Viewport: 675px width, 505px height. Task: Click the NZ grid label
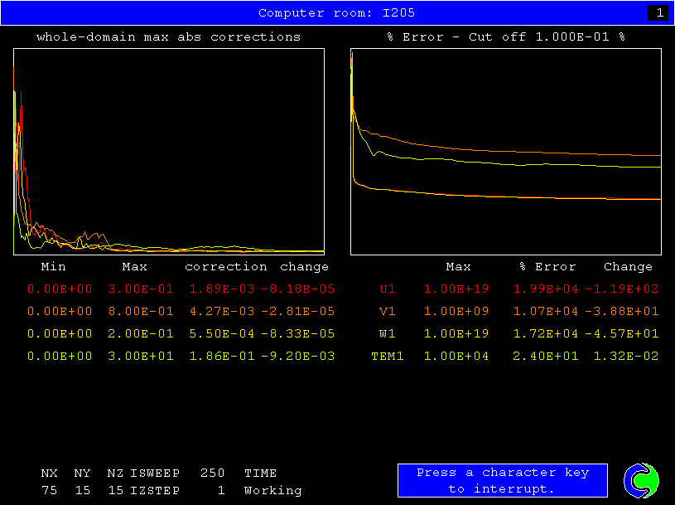(x=115, y=473)
